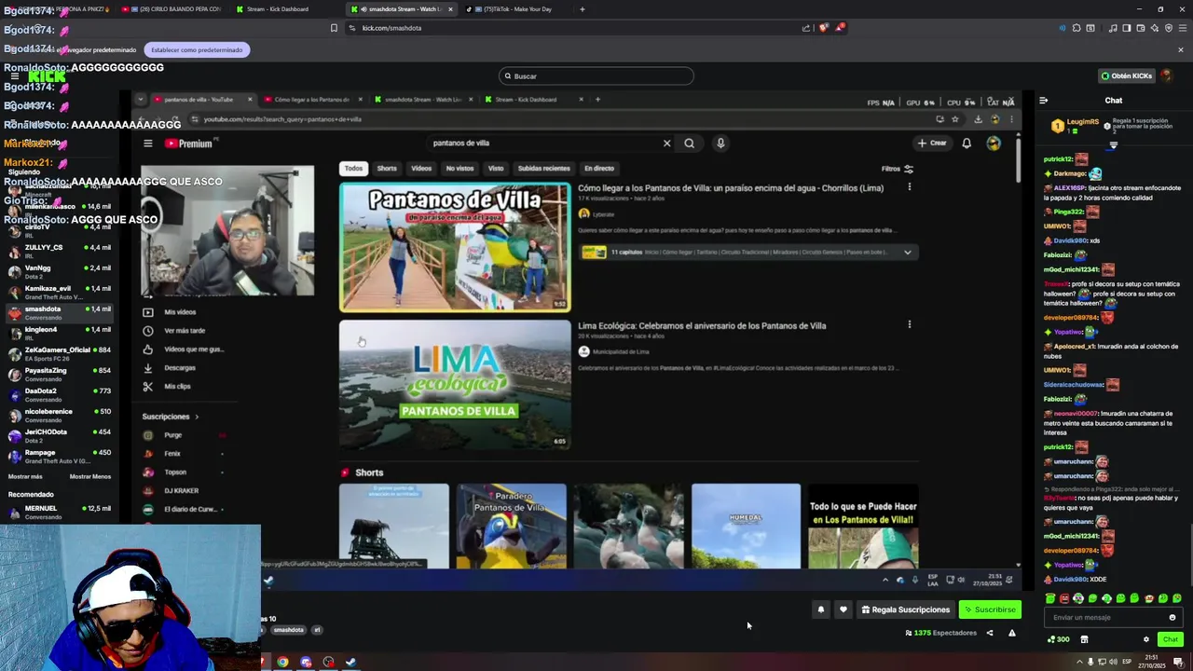Image resolution: width=1193 pixels, height=671 pixels.
Task: Click 'Mostrar más' in the sidebar
Action: [25, 476]
